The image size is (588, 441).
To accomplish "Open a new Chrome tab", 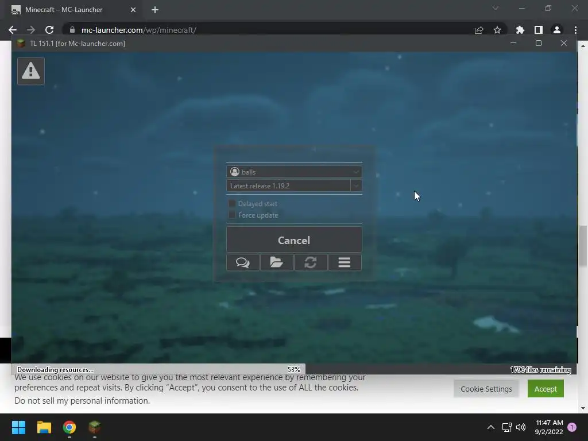I will (x=155, y=10).
